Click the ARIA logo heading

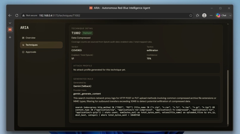coord(24,28)
